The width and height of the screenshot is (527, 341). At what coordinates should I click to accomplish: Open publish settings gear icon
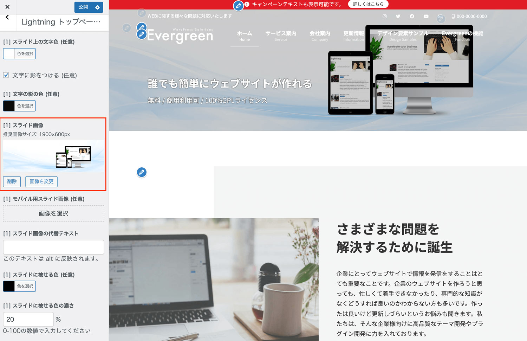click(x=97, y=7)
